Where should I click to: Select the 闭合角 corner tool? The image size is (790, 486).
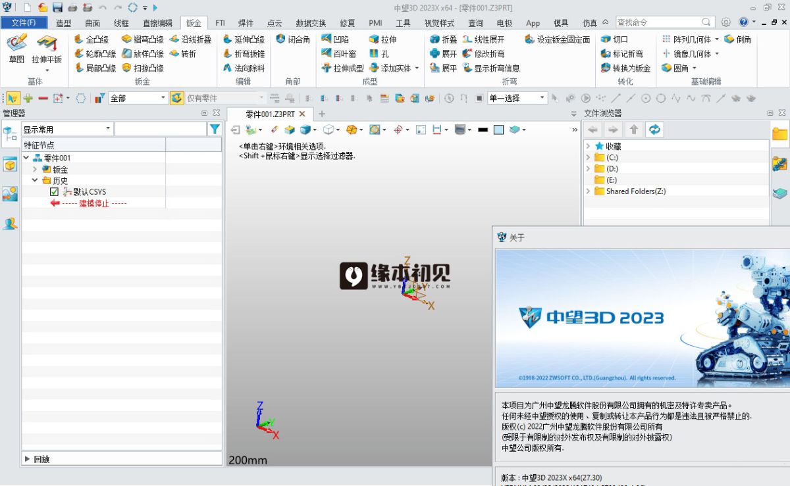(293, 39)
